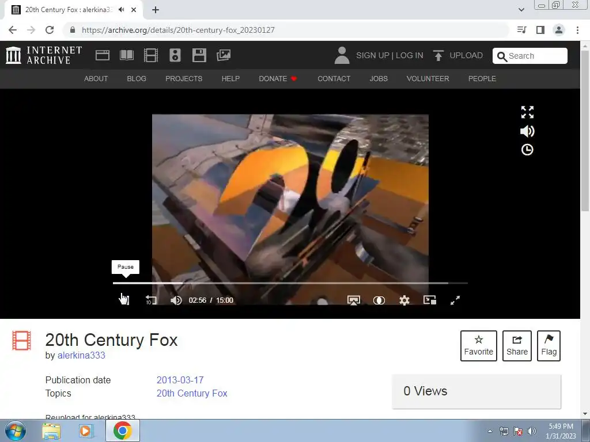The image size is (590, 442).
Task: Close the 20th Century Fox tab
Action: tap(134, 10)
